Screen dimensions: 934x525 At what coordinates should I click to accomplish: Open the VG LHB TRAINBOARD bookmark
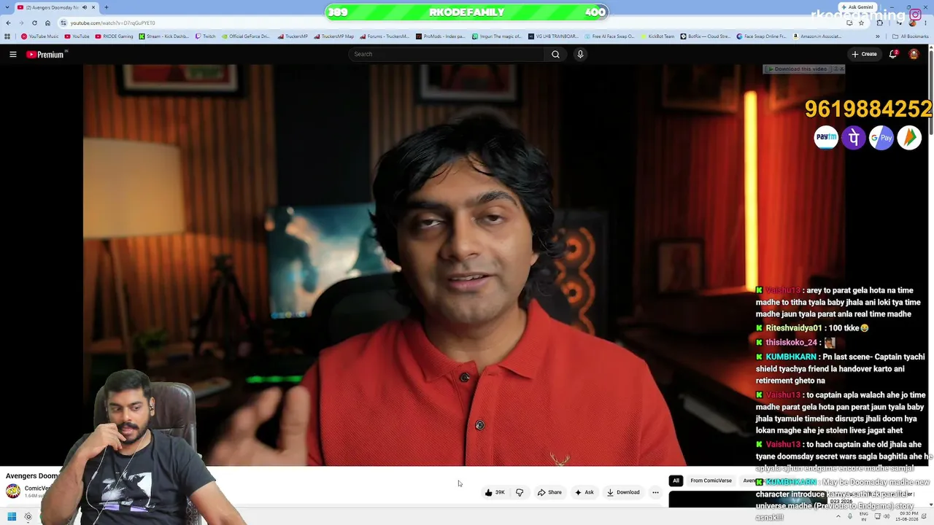point(553,36)
